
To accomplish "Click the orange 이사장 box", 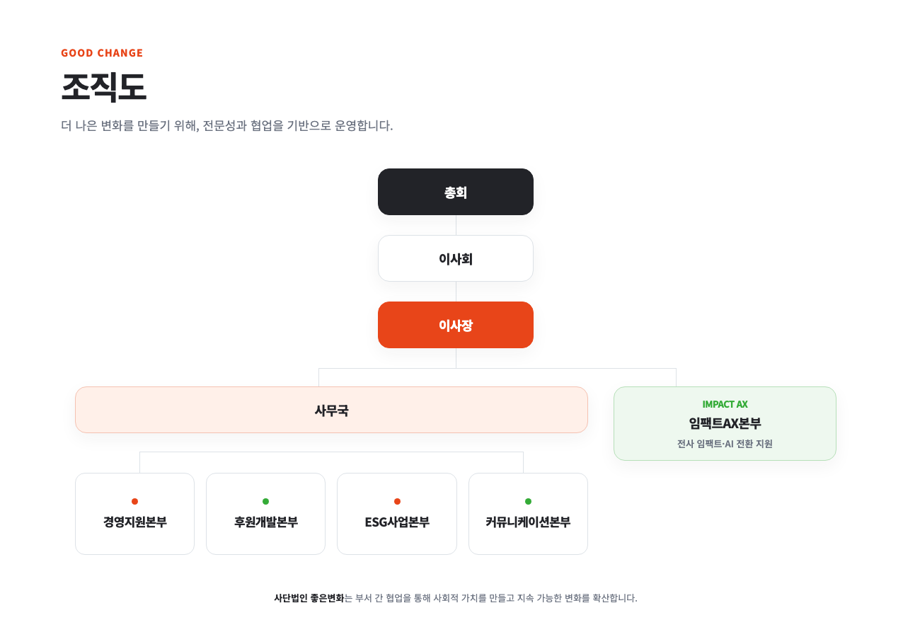I will [455, 325].
